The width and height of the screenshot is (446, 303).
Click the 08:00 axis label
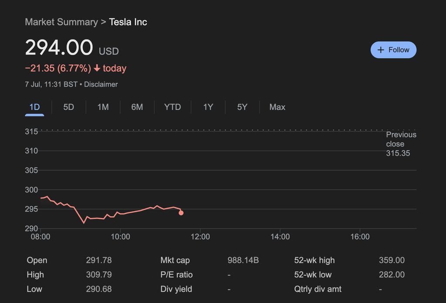point(41,237)
